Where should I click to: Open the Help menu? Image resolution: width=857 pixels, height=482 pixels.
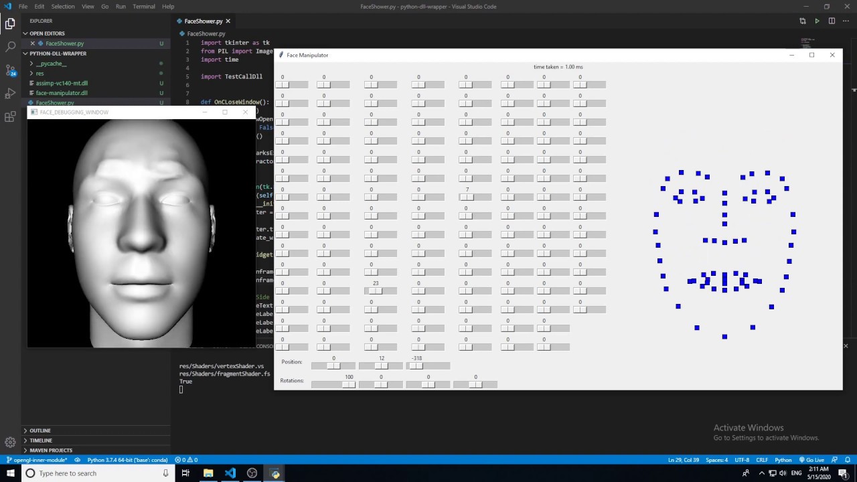pyautogui.click(x=168, y=6)
